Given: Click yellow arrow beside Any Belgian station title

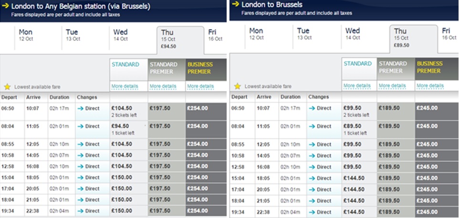Looking at the screenshot, I should click(4, 7).
